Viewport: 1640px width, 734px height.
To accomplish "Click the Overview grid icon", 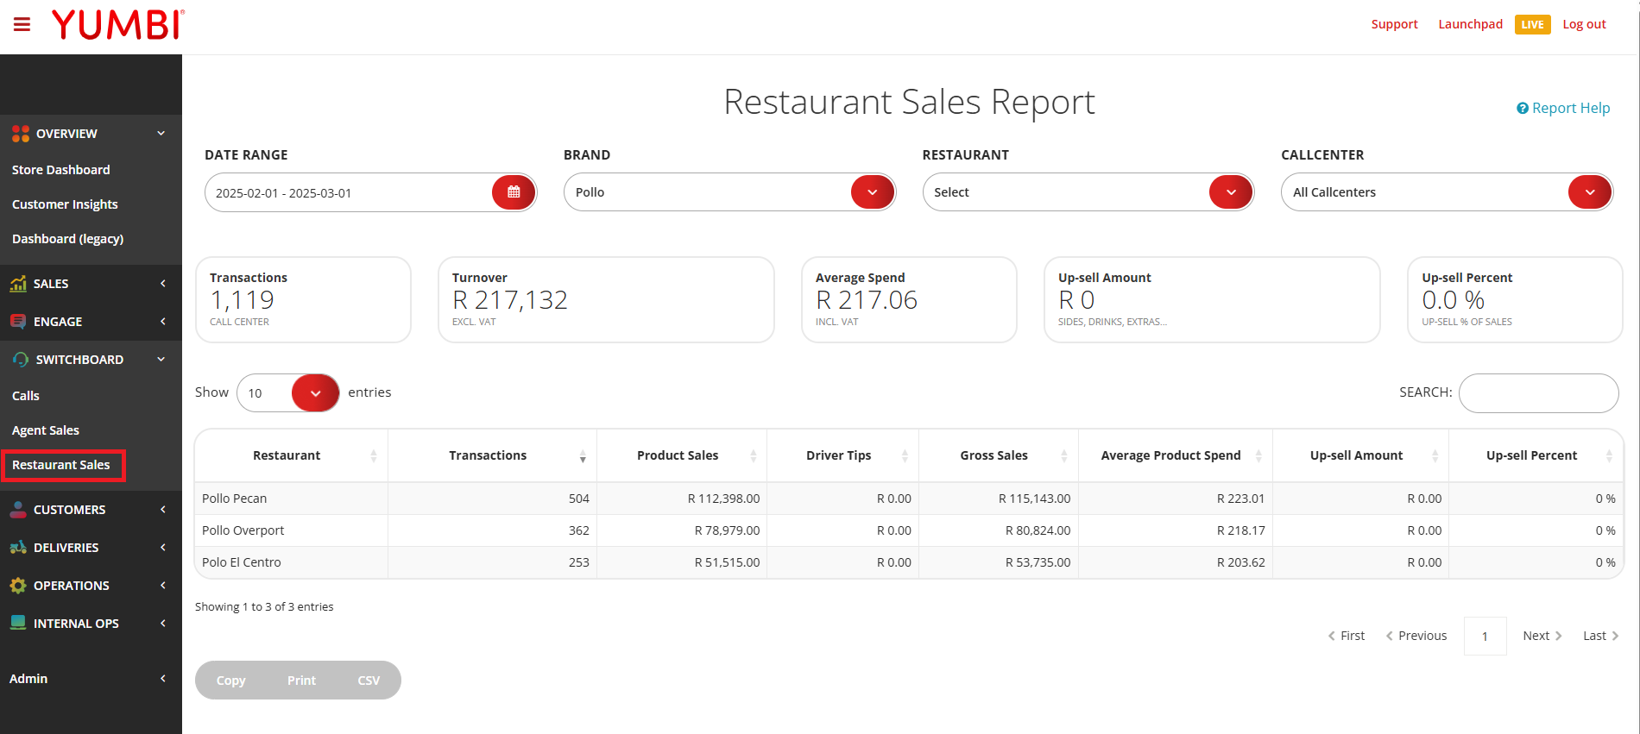I will 20,134.
